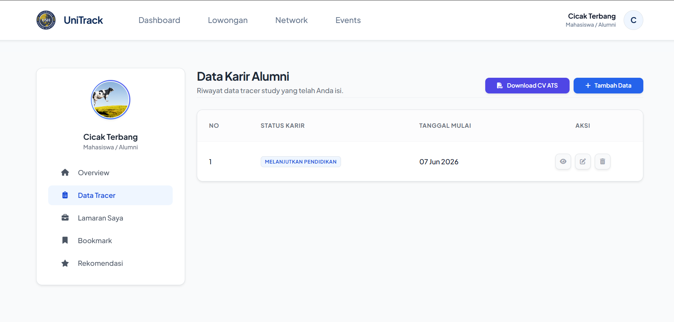Click Cicak Terbang name in profile card
This screenshot has height=322, width=674.
click(111, 137)
